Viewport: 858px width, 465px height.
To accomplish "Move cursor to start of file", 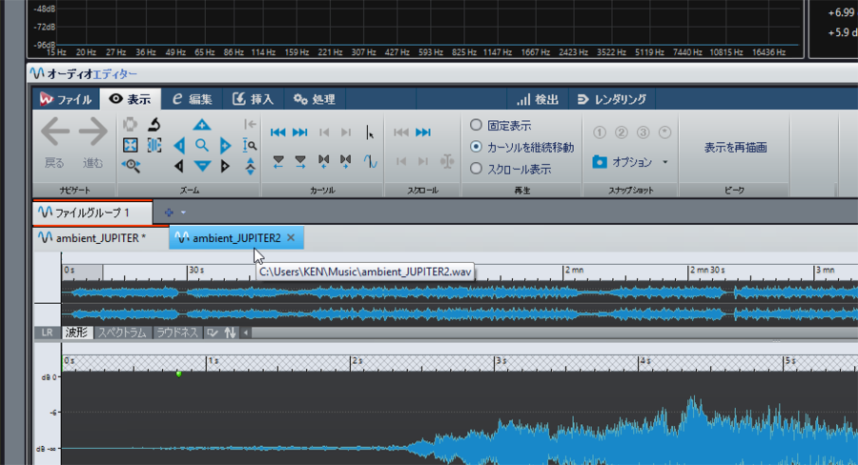I will (278, 132).
